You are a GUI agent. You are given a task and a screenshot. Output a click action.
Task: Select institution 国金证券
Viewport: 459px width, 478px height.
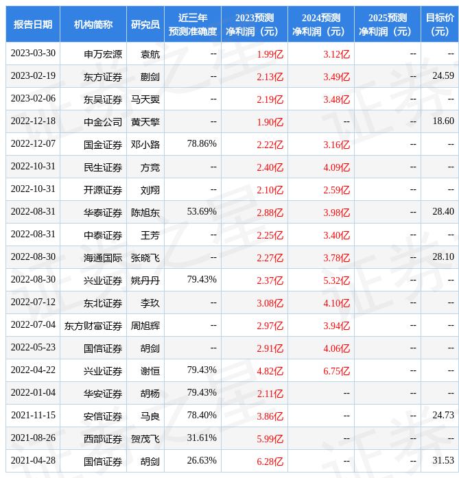103,144
